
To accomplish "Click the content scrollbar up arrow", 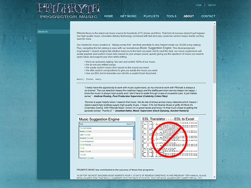I will (214, 23).
